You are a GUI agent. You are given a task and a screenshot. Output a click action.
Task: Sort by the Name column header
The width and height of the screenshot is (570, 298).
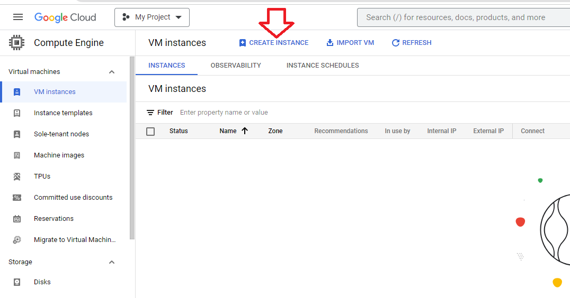point(228,131)
